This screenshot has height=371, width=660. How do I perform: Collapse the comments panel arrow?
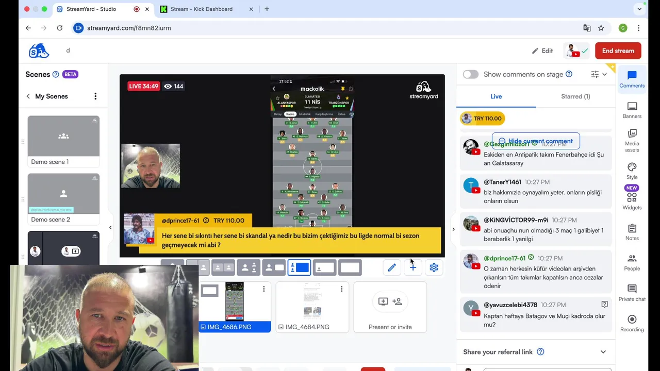(454, 229)
